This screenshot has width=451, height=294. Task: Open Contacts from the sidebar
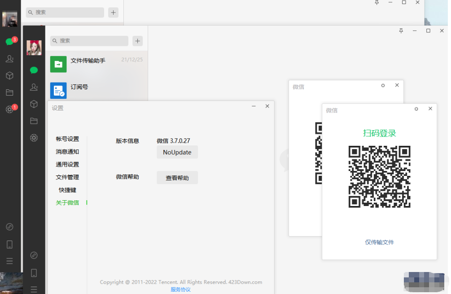pyautogui.click(x=34, y=87)
